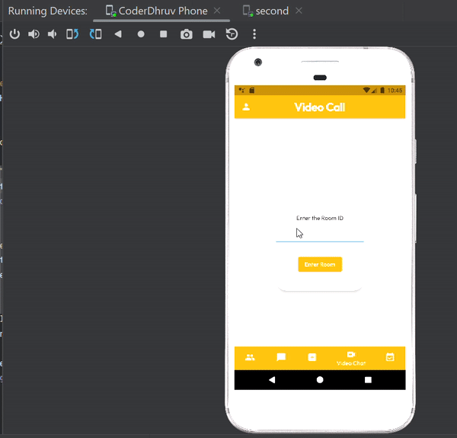Click the 'Enter the Room ID' label
The width and height of the screenshot is (457, 438).
pyautogui.click(x=320, y=218)
